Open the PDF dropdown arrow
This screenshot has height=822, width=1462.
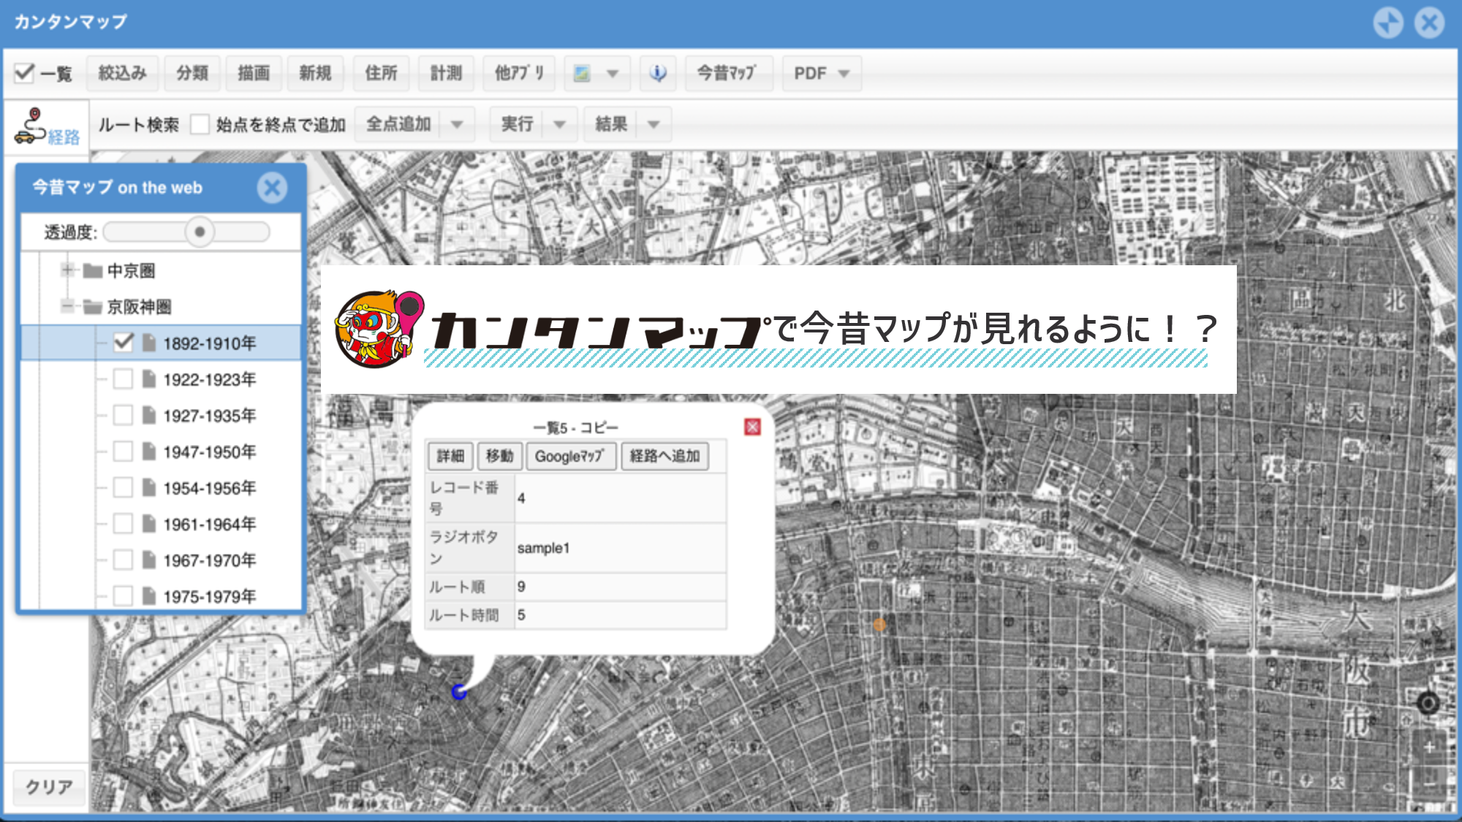844,73
